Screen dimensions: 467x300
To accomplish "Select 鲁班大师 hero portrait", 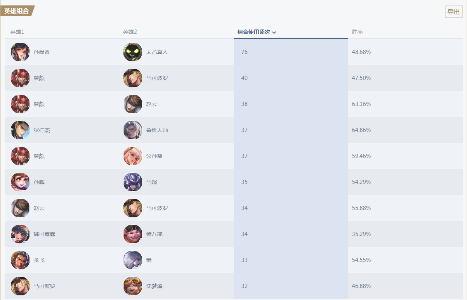I will [x=133, y=130].
